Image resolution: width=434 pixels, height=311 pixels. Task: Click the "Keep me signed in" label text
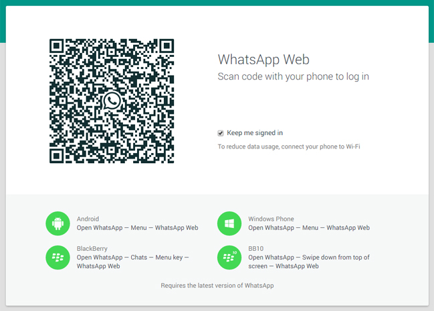click(255, 133)
